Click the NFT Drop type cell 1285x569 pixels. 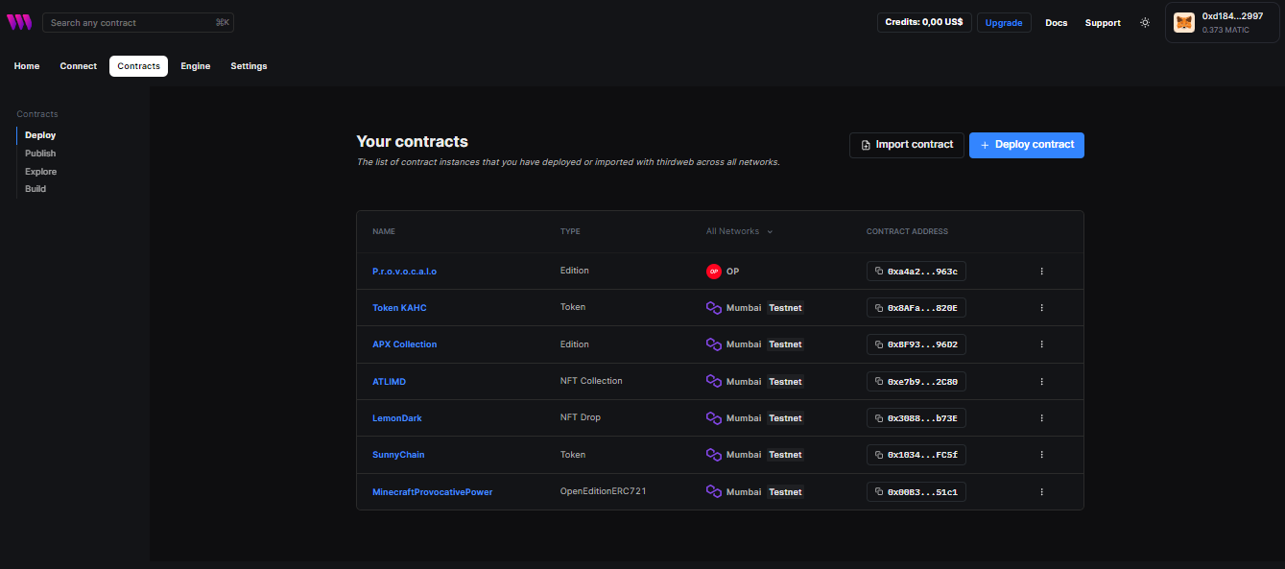point(581,417)
